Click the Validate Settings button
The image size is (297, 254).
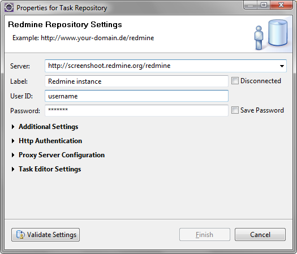[45, 235]
